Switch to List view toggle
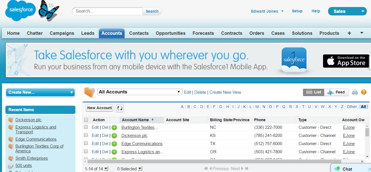 point(314,92)
